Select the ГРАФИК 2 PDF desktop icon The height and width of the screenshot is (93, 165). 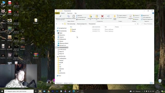pyautogui.click(x=10, y=12)
